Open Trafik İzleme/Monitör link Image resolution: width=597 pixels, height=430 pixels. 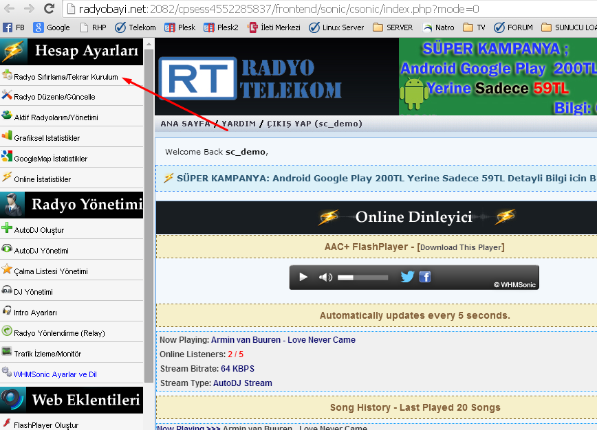click(47, 354)
